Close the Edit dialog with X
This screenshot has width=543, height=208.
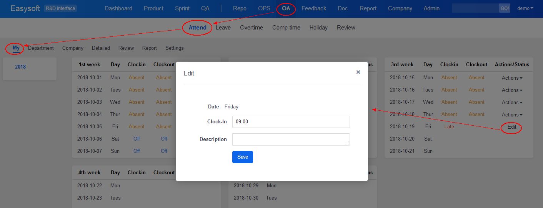tap(358, 72)
